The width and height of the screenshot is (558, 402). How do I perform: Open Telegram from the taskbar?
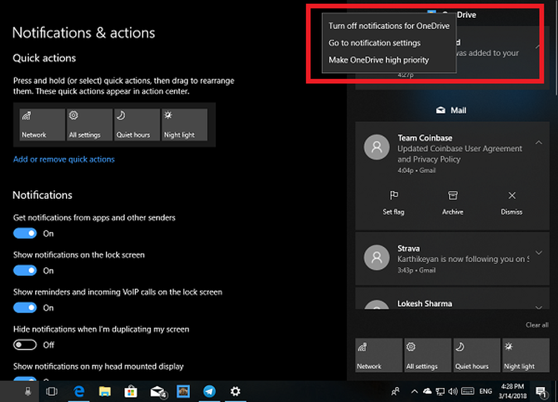tap(209, 391)
